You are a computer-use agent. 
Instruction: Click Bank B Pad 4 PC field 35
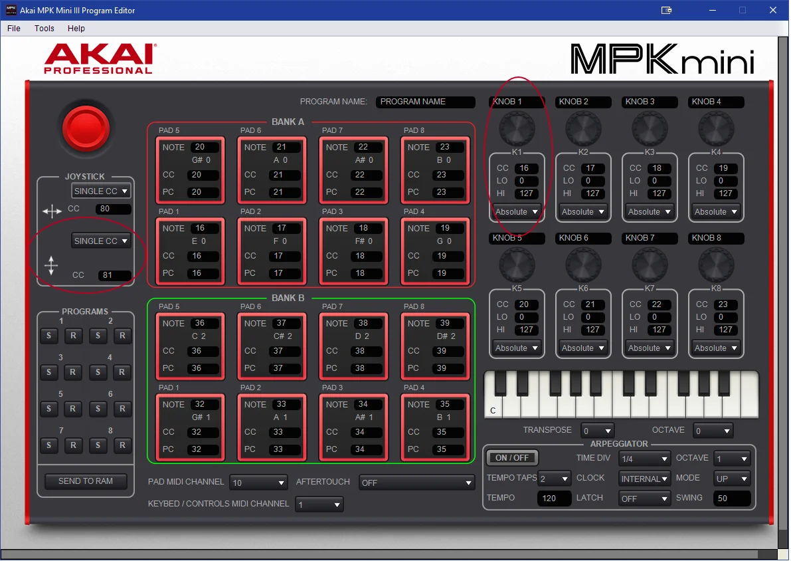click(448, 449)
